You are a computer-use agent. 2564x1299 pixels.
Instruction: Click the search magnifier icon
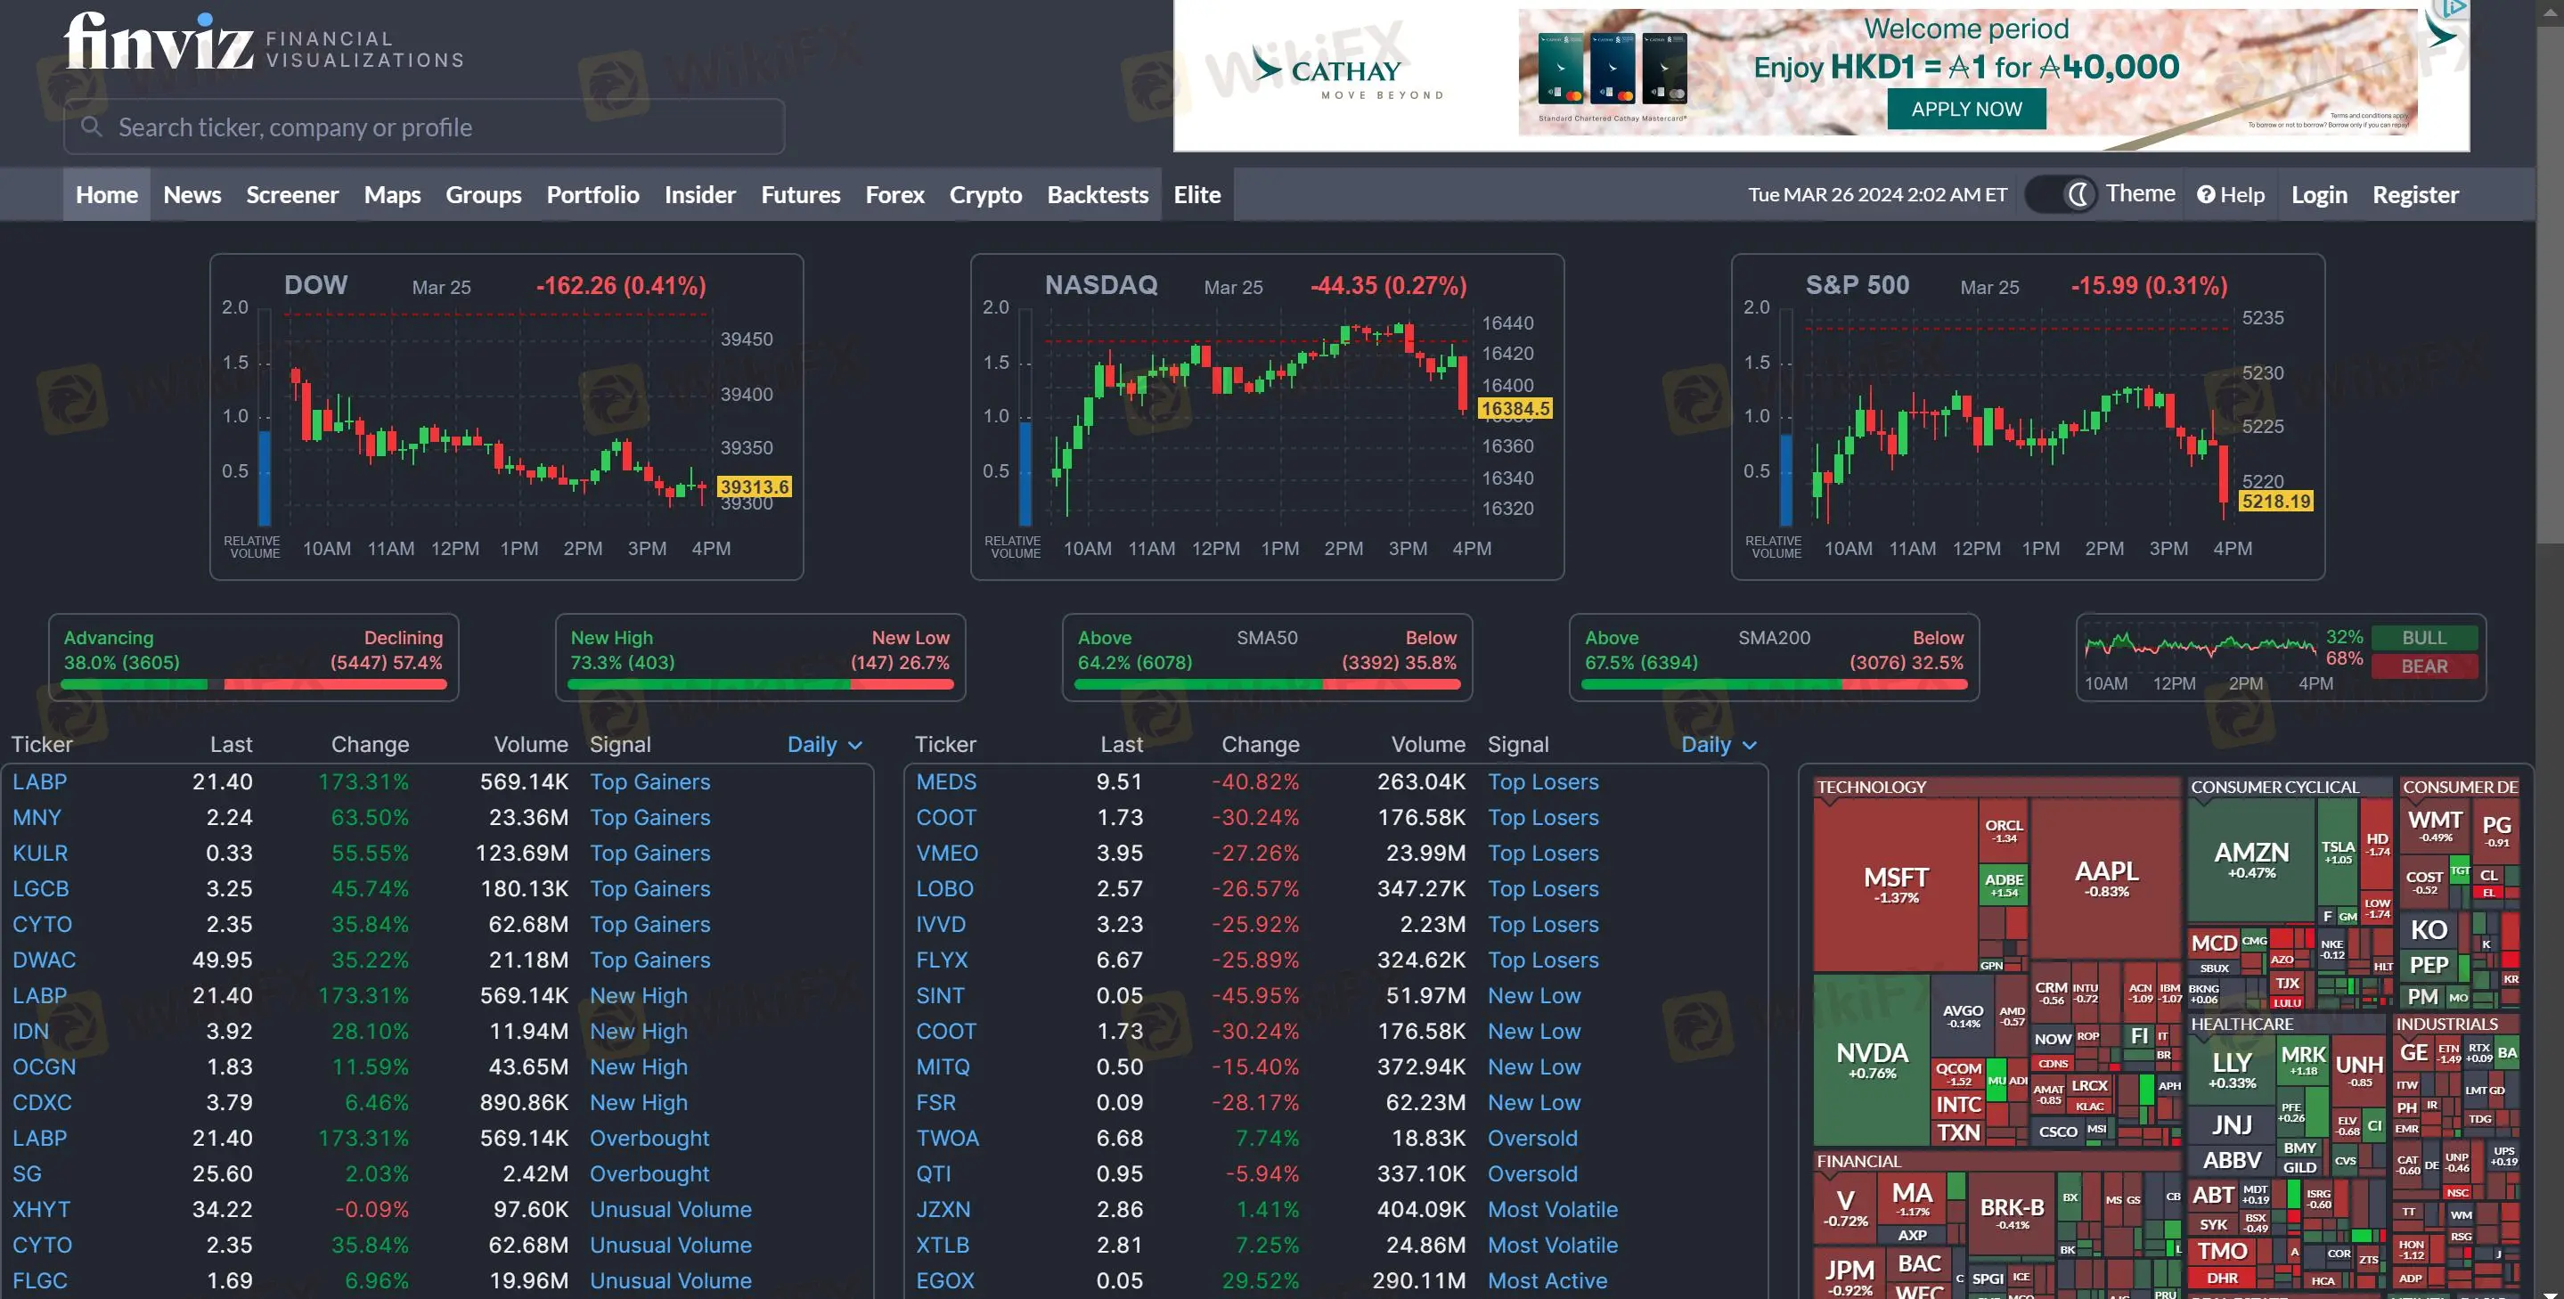click(x=92, y=127)
